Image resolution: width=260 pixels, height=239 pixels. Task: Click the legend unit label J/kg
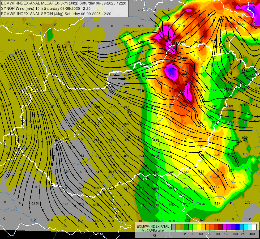(x=153, y=235)
